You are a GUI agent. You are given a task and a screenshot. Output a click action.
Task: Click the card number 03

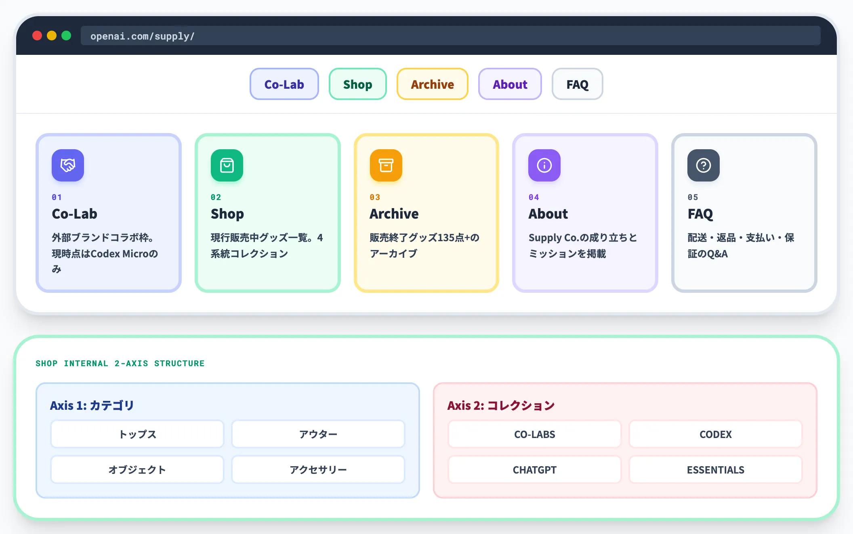[x=375, y=197]
